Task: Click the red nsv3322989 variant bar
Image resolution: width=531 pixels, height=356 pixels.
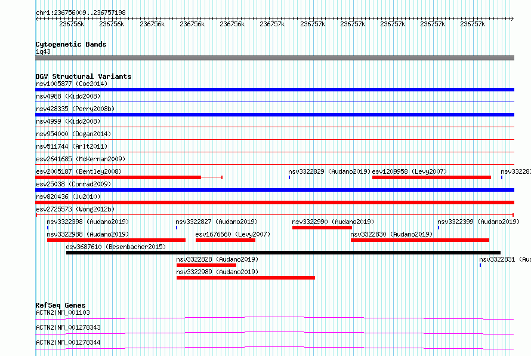Action: coord(246,278)
